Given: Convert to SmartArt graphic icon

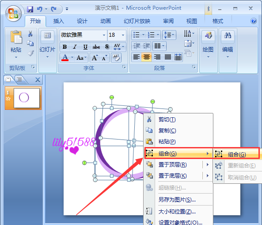Looking at the screenshot, I should click(x=189, y=53).
